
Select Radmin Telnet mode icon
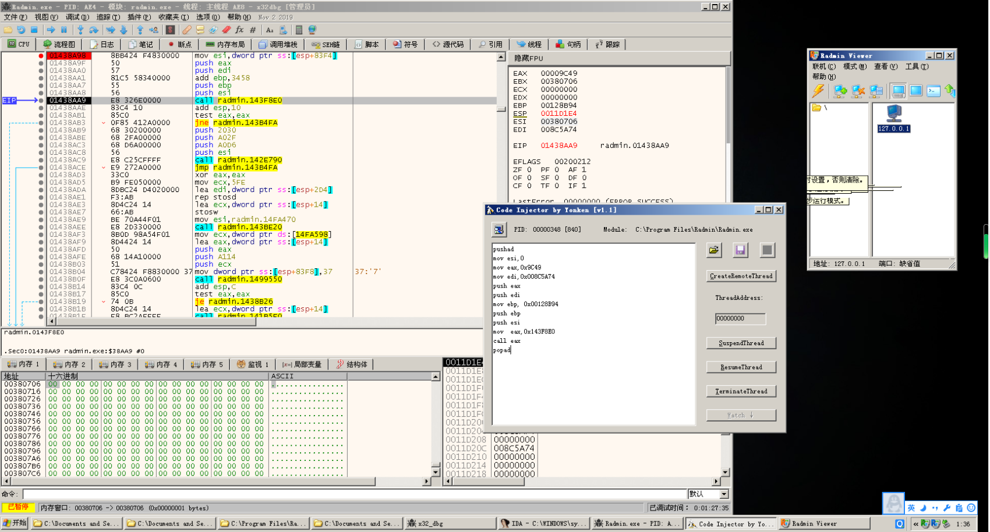pos(934,91)
